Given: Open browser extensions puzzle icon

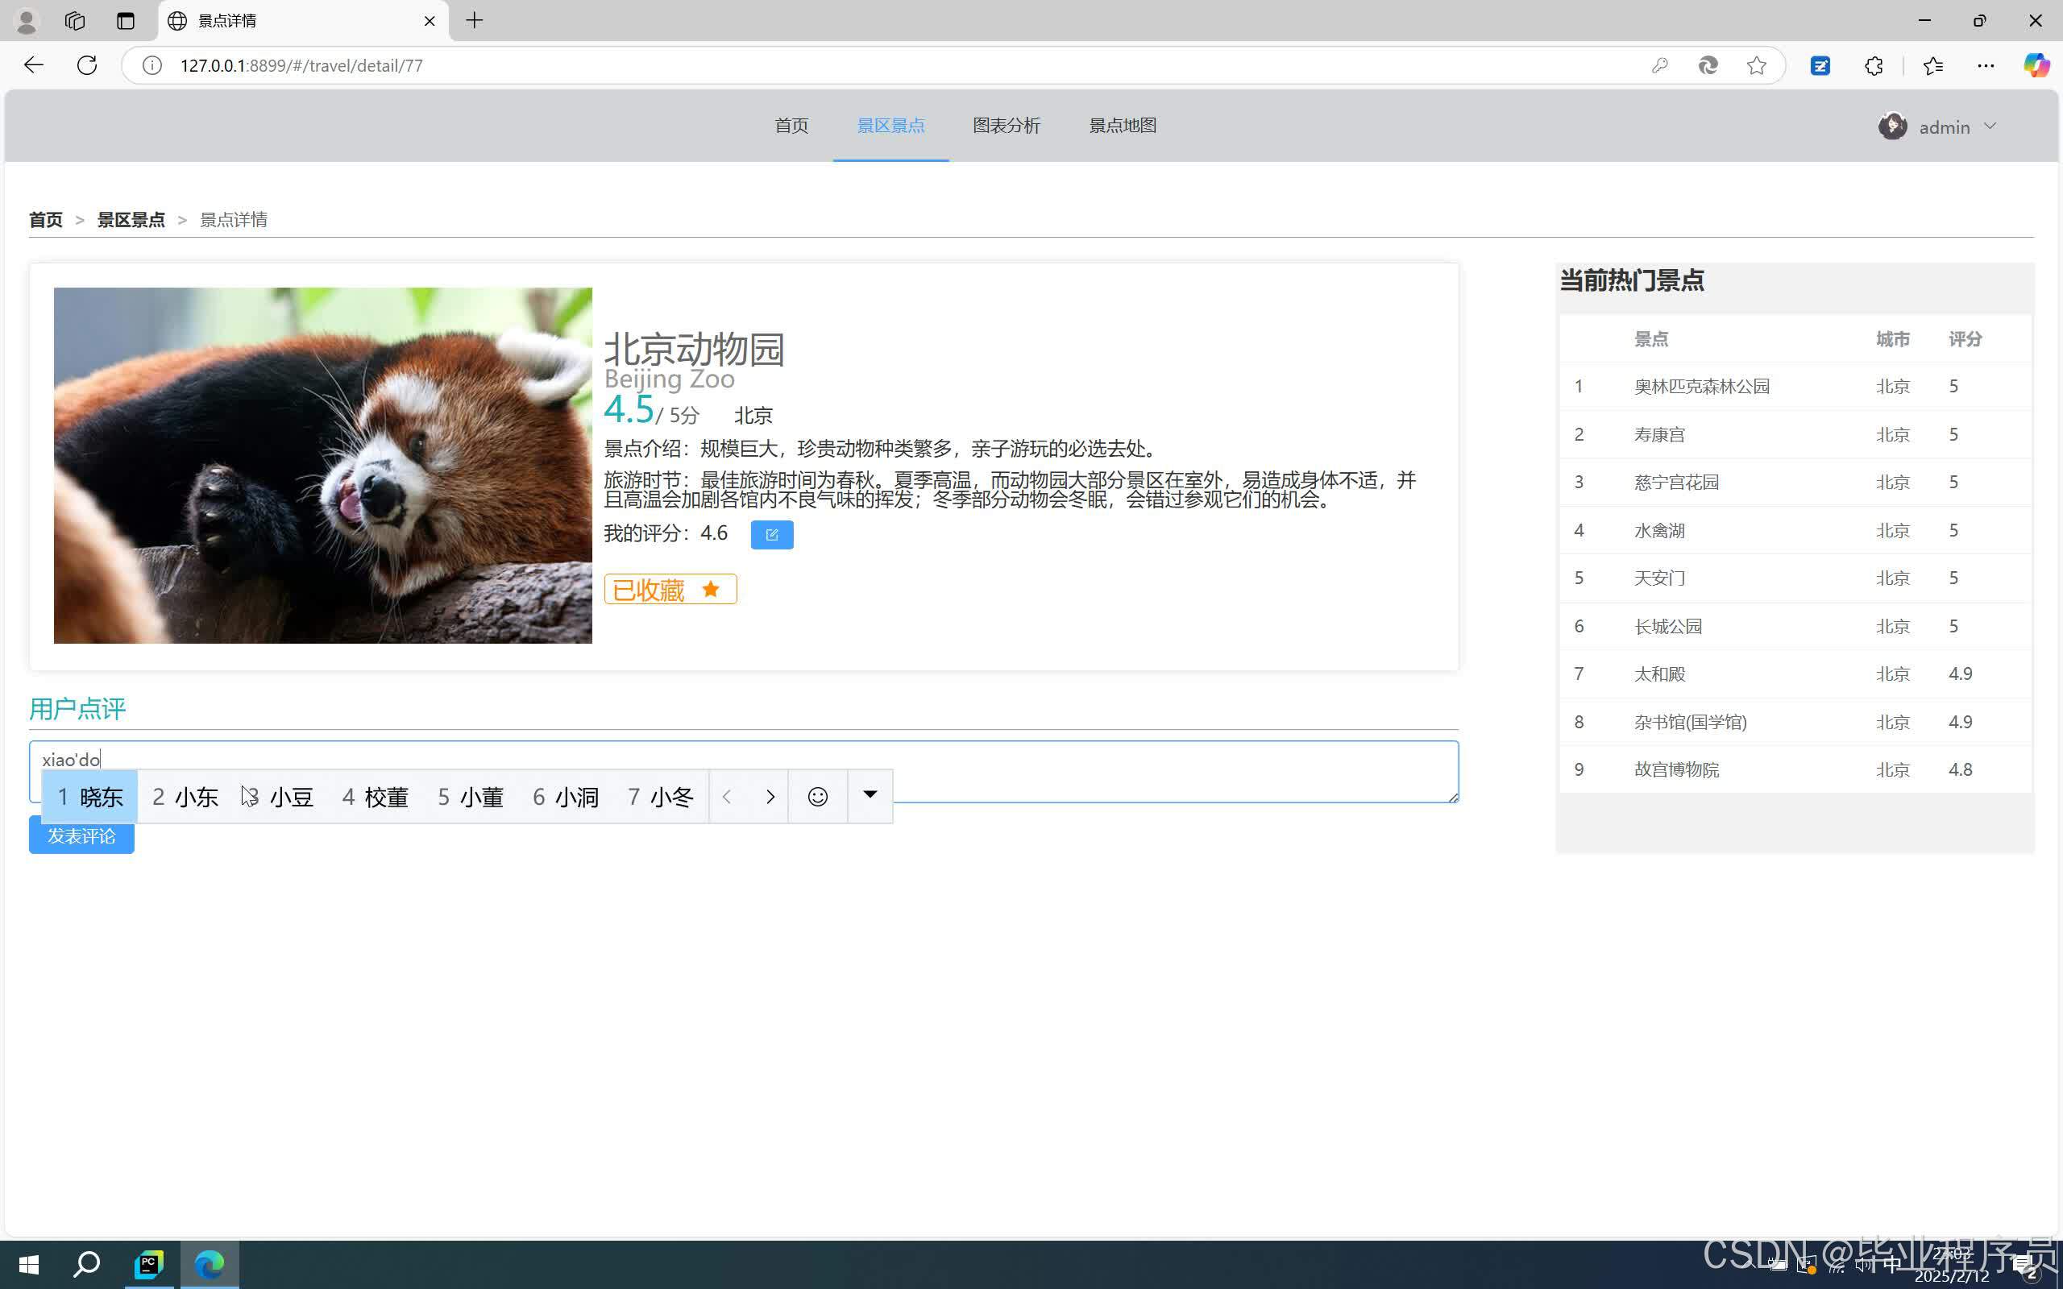Looking at the screenshot, I should [x=1873, y=65].
